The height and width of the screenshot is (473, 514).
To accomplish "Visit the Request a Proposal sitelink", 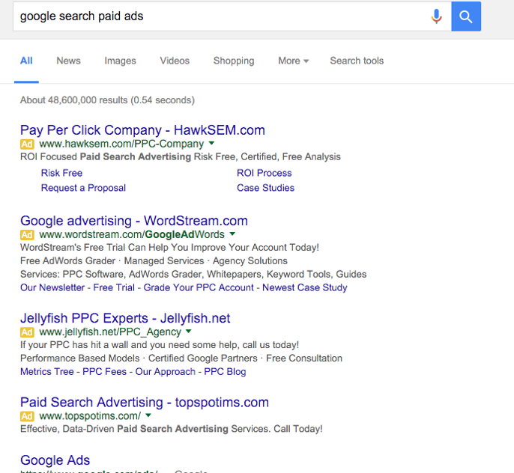I will click(x=83, y=188).
